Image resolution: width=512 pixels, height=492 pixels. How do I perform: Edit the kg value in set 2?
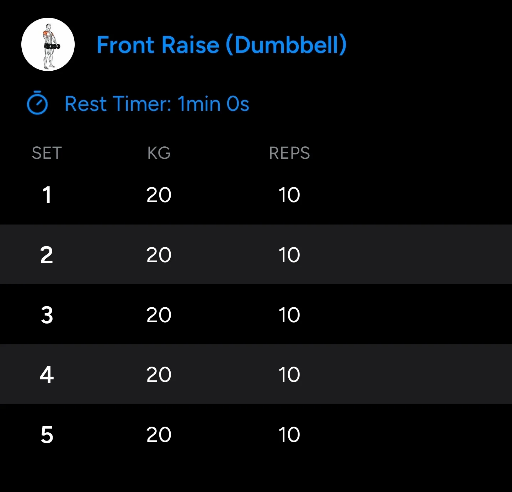pyautogui.click(x=159, y=255)
